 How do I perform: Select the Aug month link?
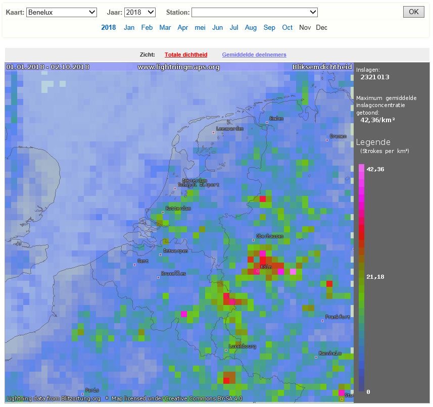[251, 28]
